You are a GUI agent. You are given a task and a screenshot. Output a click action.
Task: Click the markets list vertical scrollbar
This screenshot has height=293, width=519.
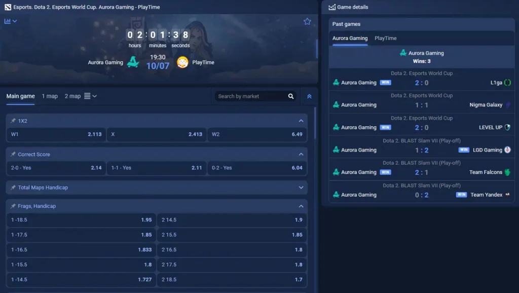point(315,123)
